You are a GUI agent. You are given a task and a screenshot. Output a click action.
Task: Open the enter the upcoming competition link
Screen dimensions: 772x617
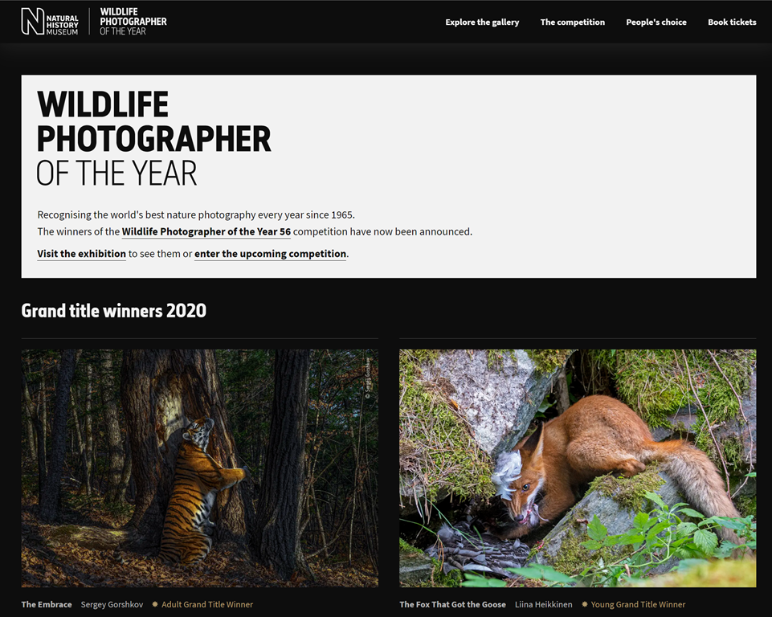coord(270,254)
